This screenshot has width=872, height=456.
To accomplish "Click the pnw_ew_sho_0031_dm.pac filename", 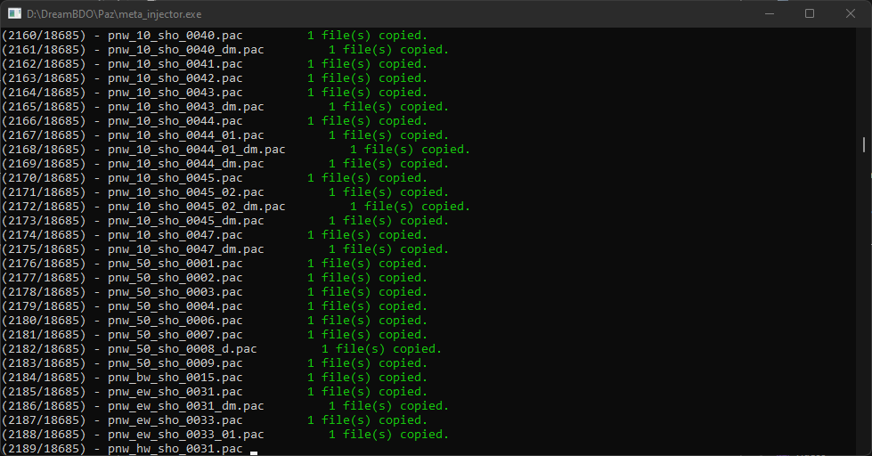I will [185, 406].
